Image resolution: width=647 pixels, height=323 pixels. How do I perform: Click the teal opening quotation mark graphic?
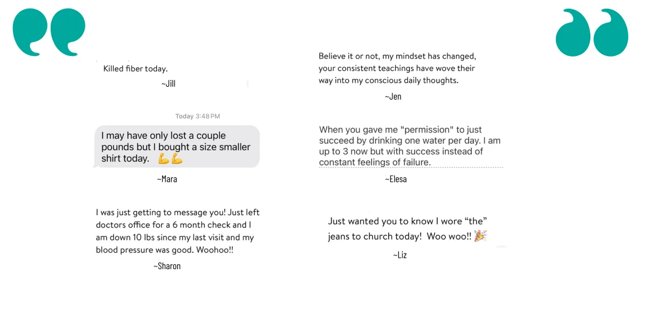tap(49, 32)
